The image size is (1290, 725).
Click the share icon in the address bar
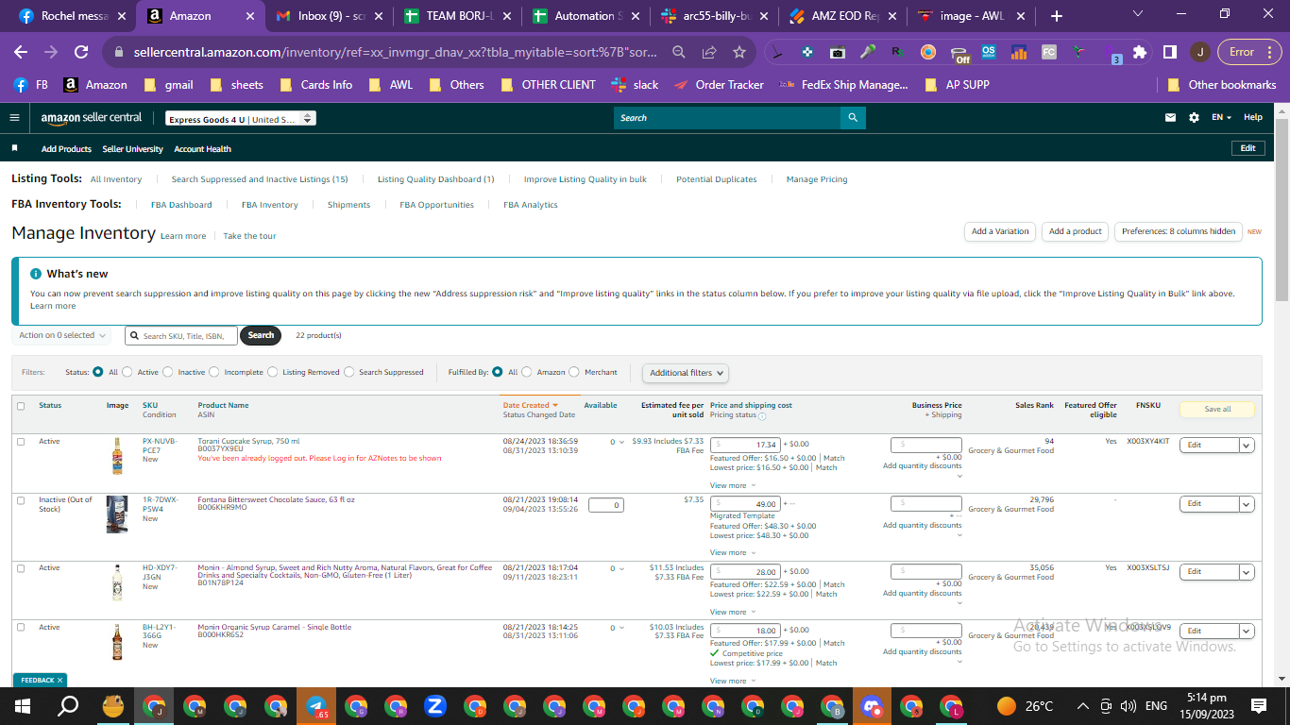[709, 52]
